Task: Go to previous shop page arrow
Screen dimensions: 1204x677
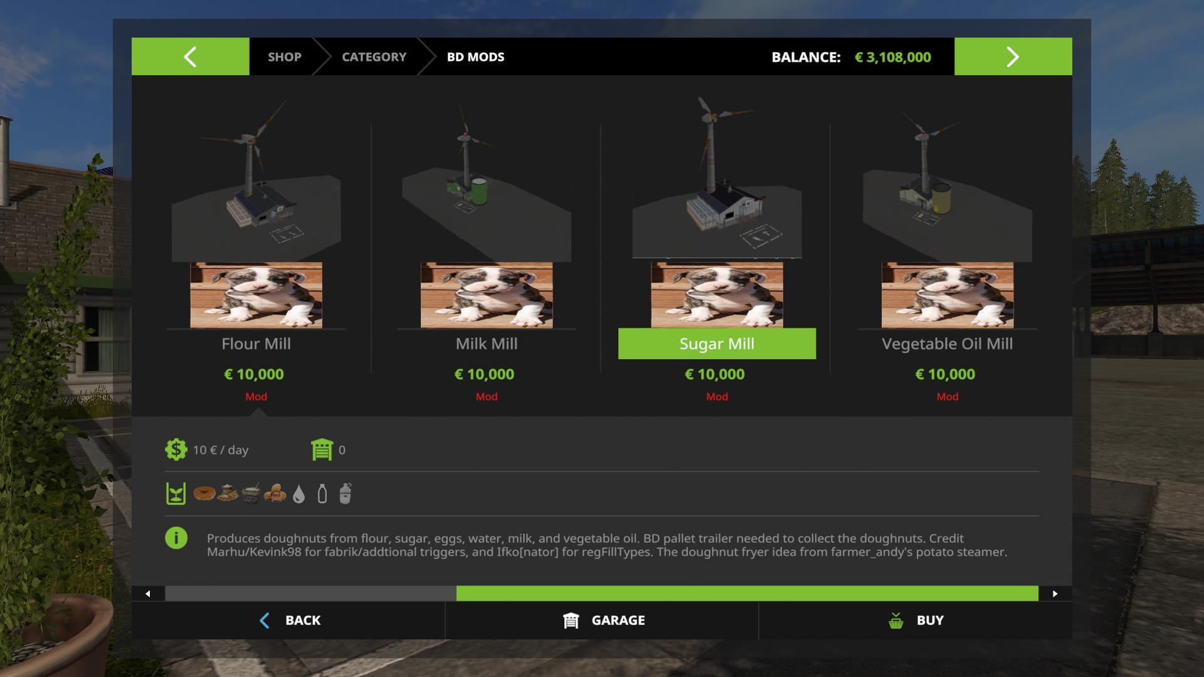Action: click(190, 56)
